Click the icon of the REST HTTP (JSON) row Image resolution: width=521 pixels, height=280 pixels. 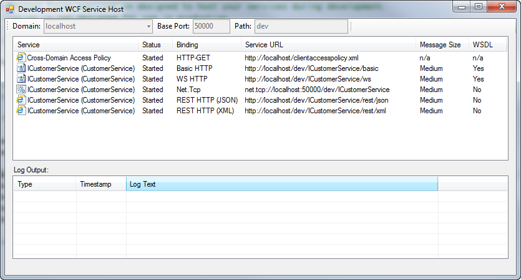coord(21,100)
